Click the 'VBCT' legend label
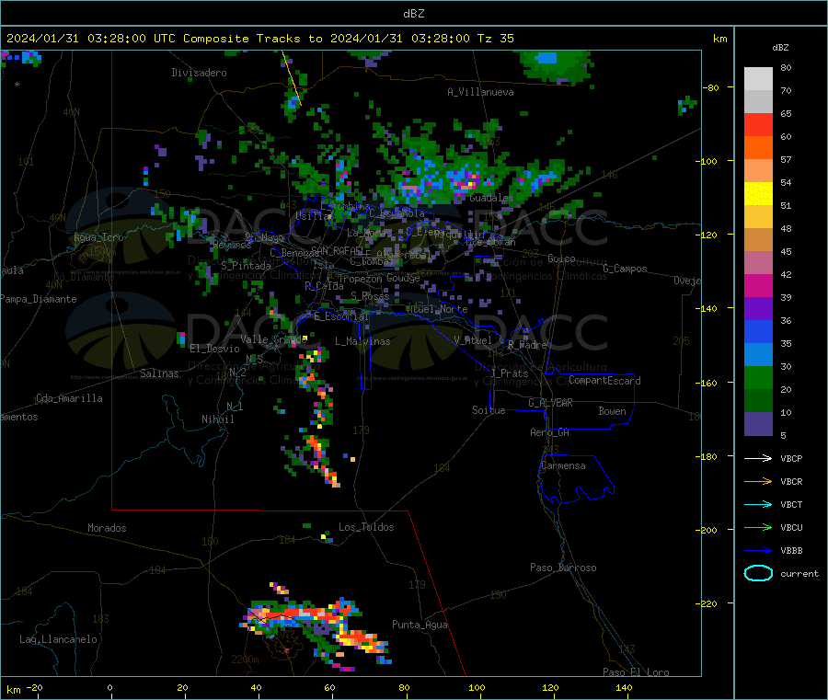This screenshot has height=700, width=828. click(x=791, y=504)
